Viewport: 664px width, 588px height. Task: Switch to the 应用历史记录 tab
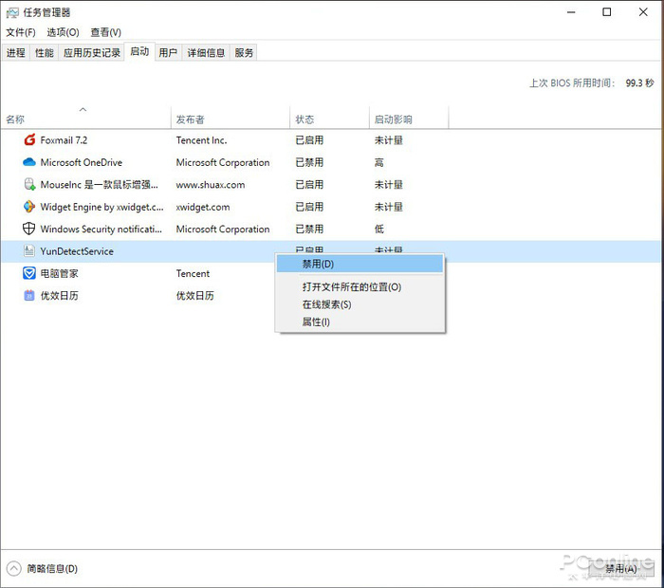coord(91,52)
